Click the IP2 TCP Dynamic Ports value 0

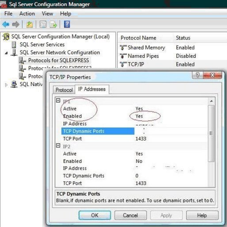(137, 176)
